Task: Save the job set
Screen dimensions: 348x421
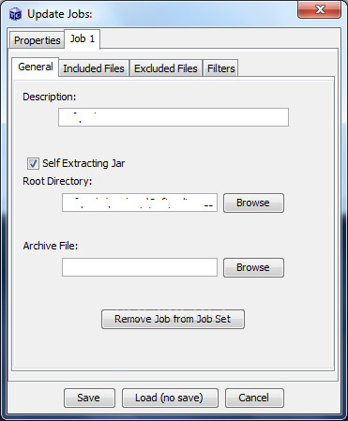Action: pos(89,398)
